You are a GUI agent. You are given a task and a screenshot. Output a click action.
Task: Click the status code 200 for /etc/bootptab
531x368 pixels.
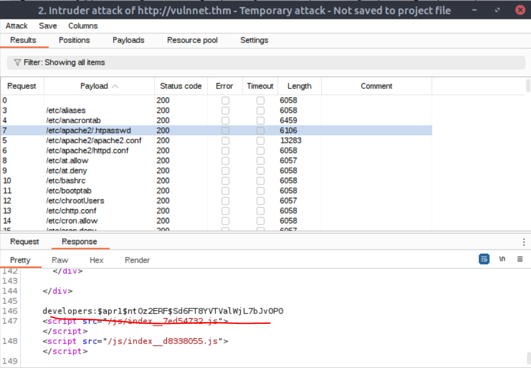[163, 191]
